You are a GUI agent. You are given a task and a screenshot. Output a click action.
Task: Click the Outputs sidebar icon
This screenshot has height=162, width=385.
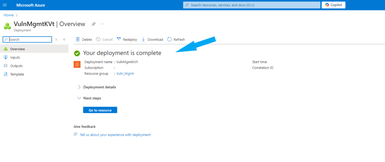coord(6,66)
